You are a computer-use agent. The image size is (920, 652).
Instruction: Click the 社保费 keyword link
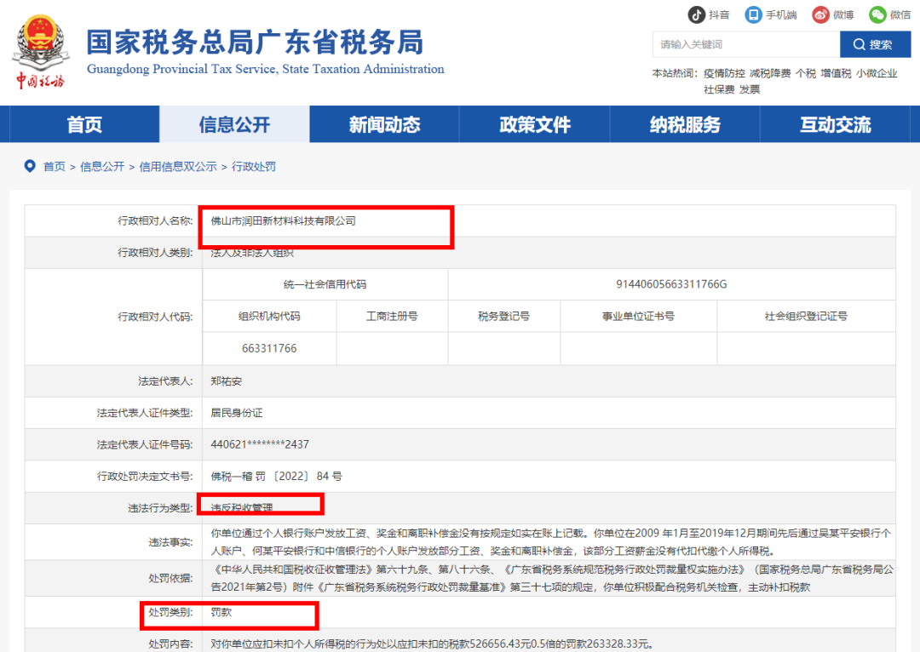(719, 89)
